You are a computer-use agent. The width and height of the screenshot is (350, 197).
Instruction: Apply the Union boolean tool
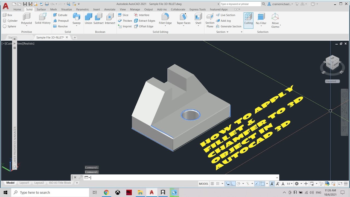[88, 19]
